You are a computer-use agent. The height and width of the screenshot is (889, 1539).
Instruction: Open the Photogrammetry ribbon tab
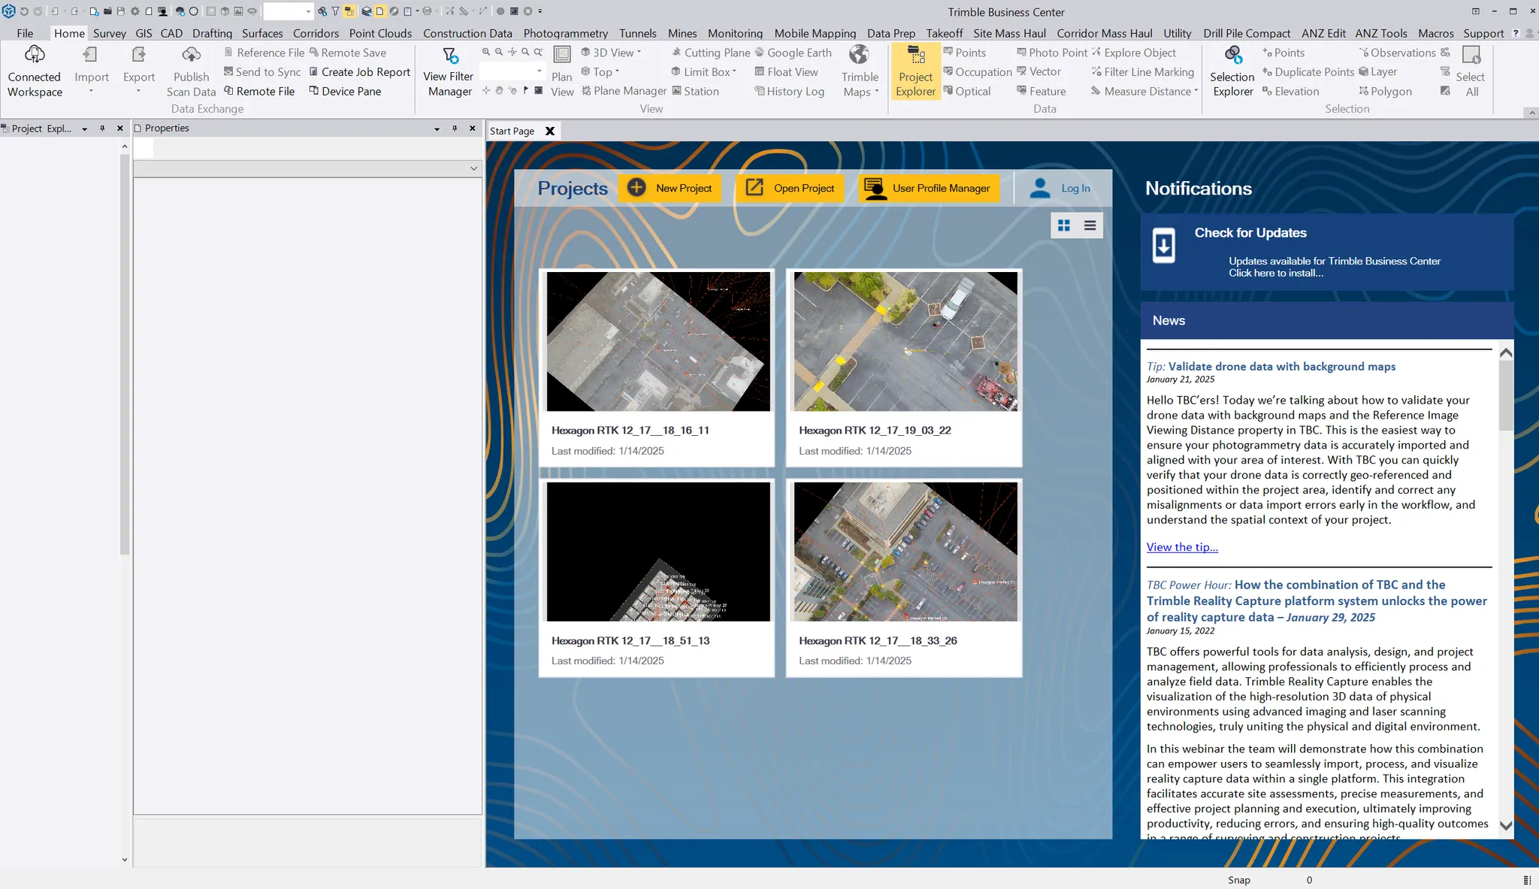(x=565, y=33)
